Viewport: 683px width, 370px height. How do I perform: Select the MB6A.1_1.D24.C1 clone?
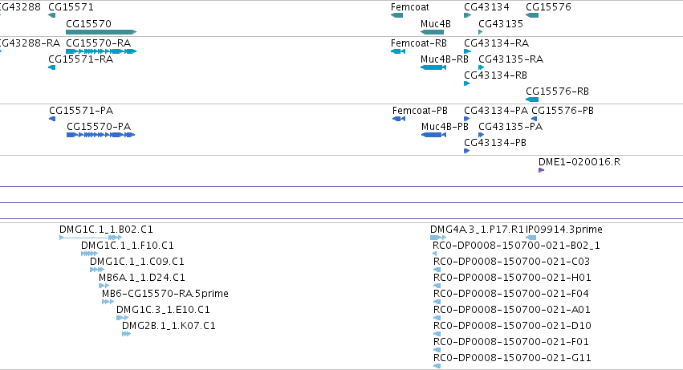pyautogui.click(x=104, y=286)
